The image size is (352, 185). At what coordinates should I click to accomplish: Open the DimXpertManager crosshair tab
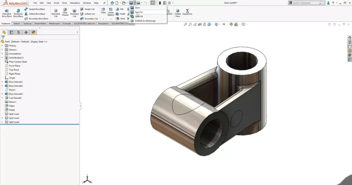pyautogui.click(x=26, y=33)
